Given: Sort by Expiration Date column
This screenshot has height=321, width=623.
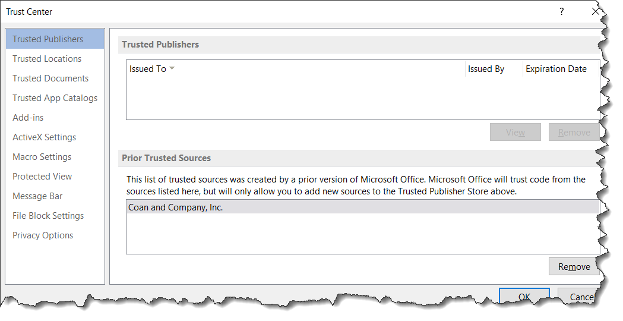Looking at the screenshot, I should (x=561, y=69).
